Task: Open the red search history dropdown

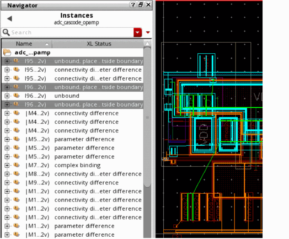Action: coord(138,32)
